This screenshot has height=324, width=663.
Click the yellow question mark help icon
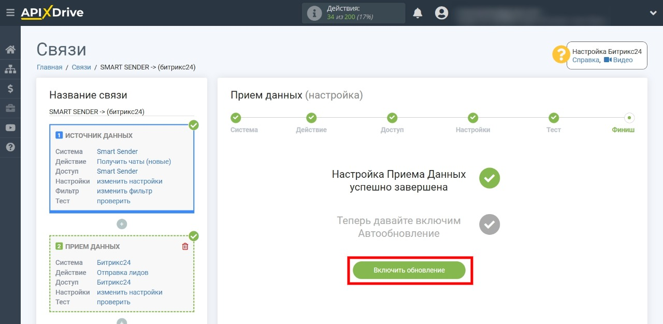coord(561,54)
